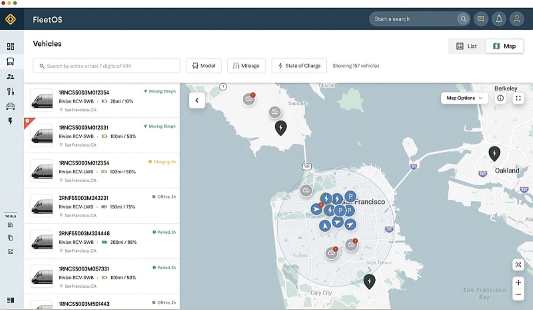Screen dimensions: 533x310
Task: Click the FleetOS diamond logo
Action: (x=11, y=19)
